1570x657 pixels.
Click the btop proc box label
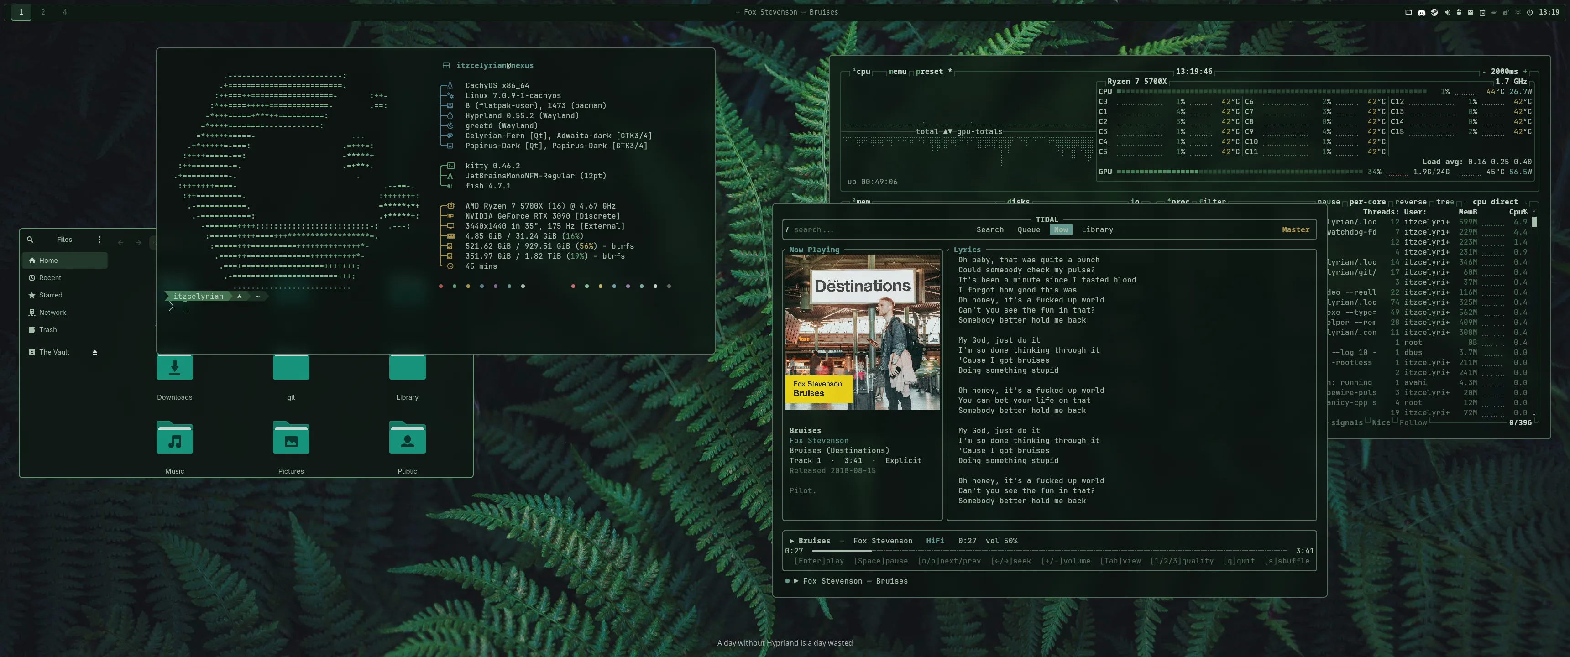tap(1179, 202)
